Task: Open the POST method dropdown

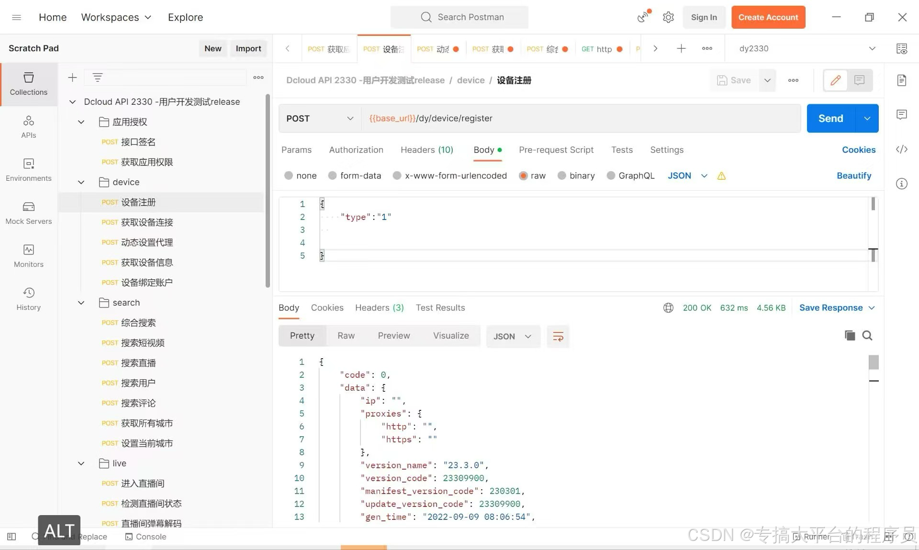Action: pyautogui.click(x=320, y=119)
